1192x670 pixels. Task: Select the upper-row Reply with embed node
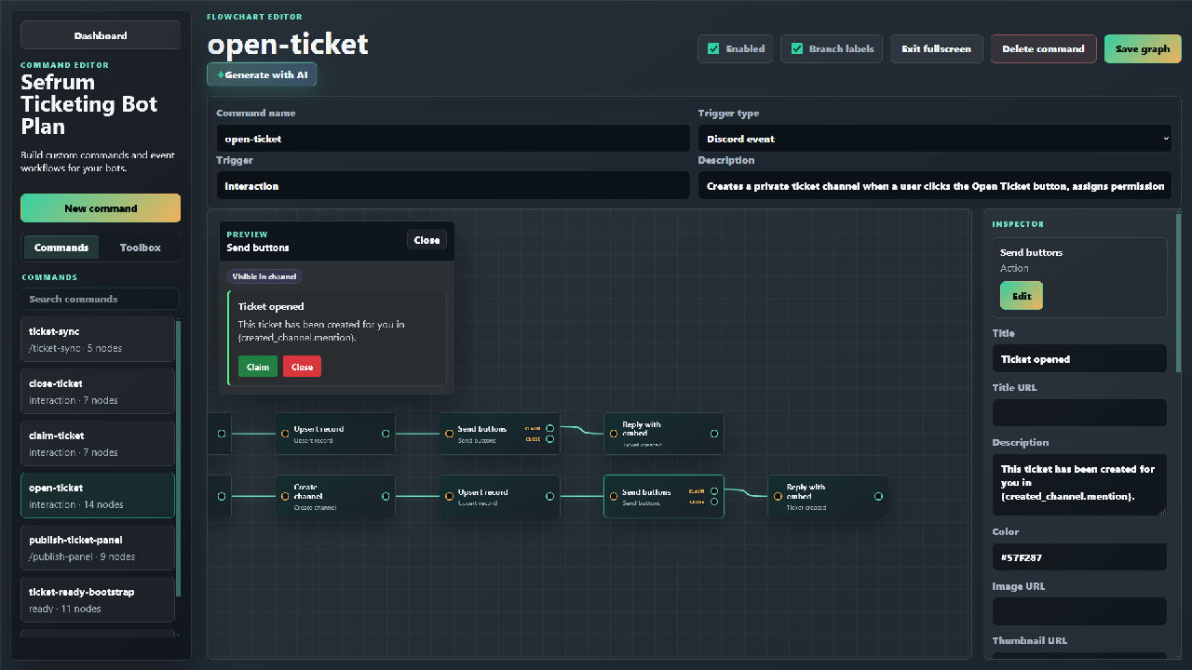tap(664, 434)
